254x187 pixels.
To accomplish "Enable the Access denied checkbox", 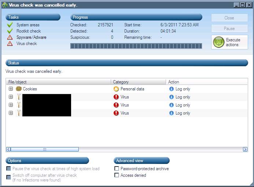I will [117, 175].
